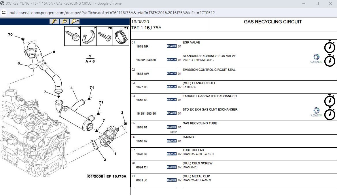Click the REACH badge for part 1618 NR
Viewport: 337px width, 196px height.
(171, 46)
